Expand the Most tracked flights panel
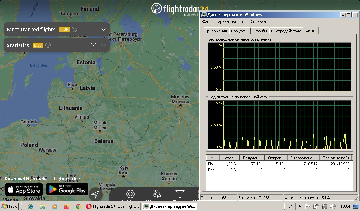360x211 pixels. coord(103,30)
